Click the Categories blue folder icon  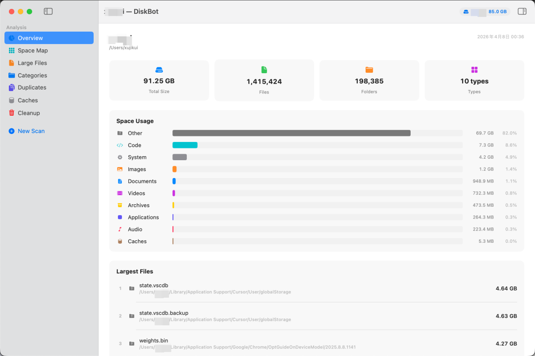tap(11, 75)
